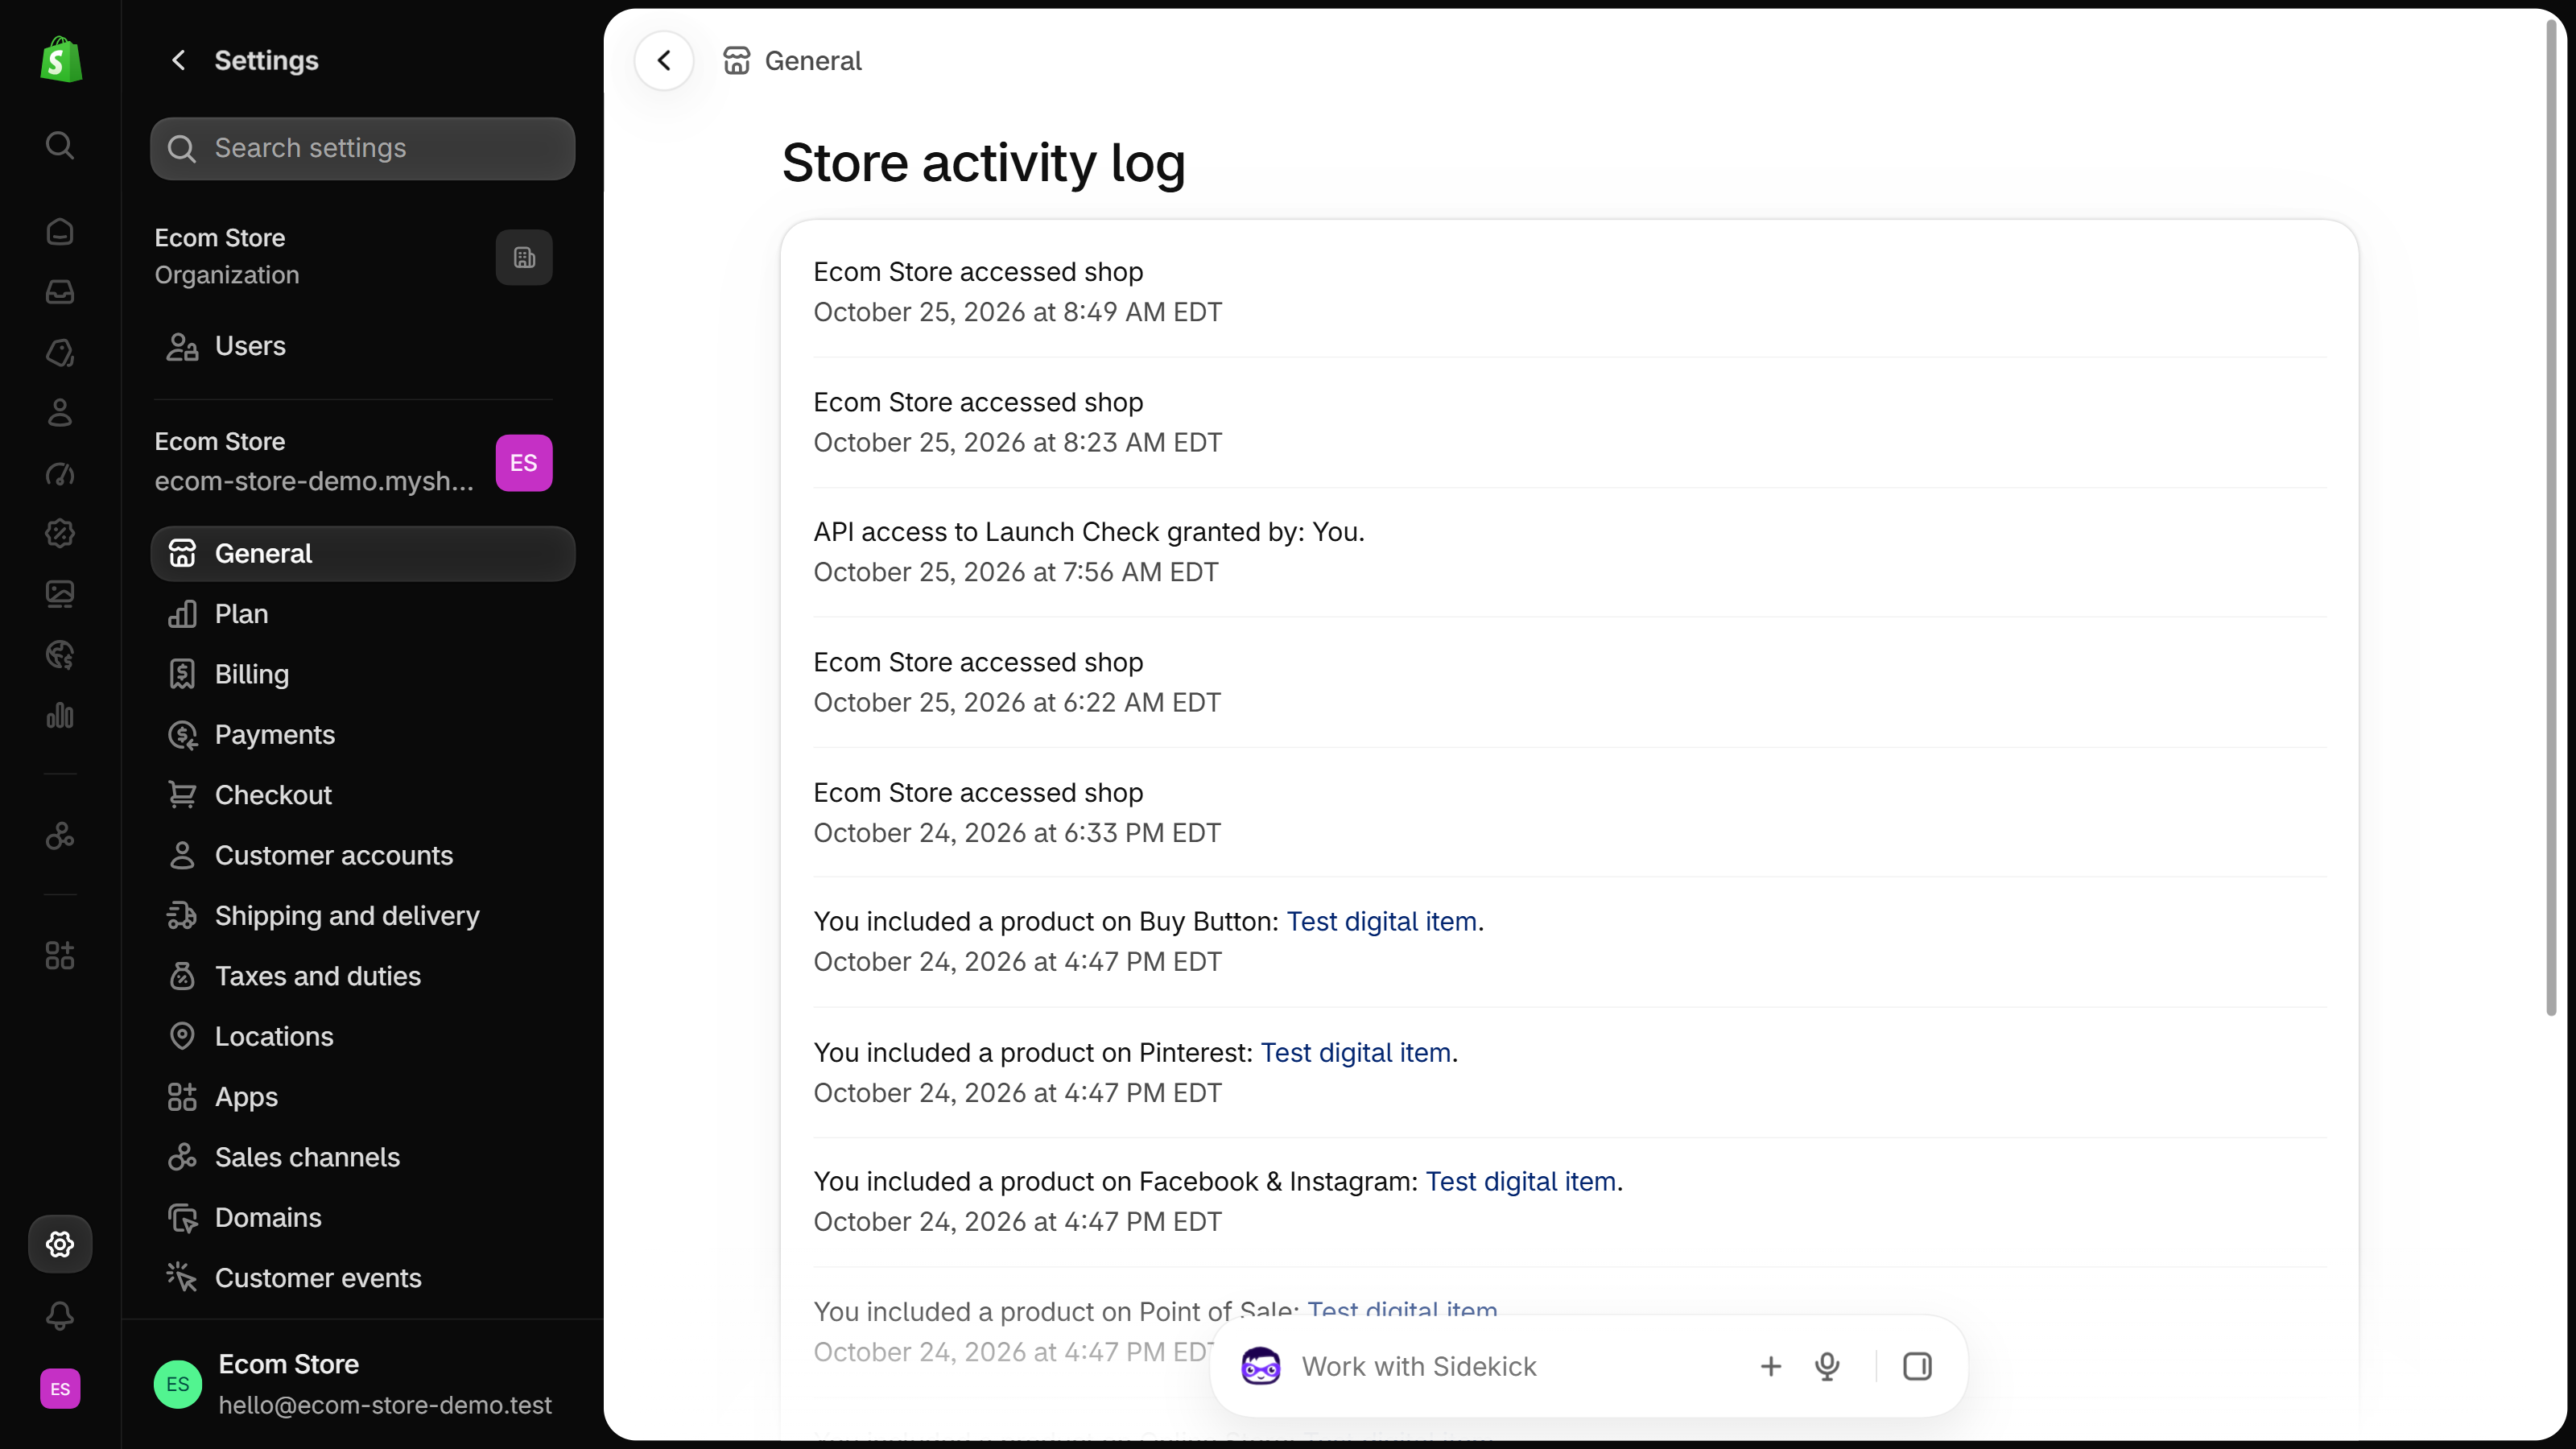Open Customers person icon in left rail
This screenshot has height=1449, width=2576.
[60, 413]
